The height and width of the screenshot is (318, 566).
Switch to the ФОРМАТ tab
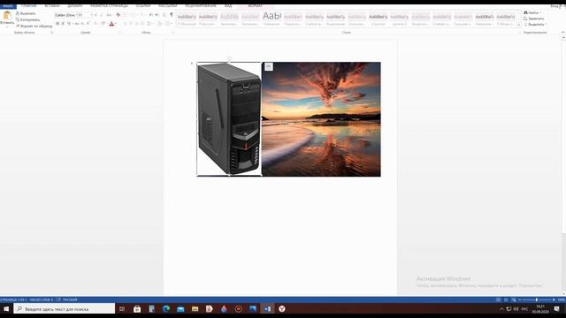click(x=255, y=6)
